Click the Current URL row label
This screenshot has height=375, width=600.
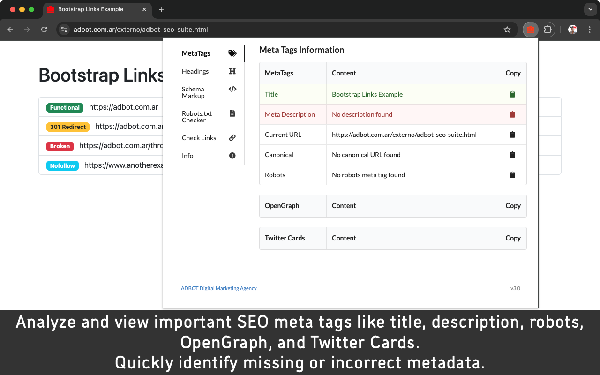point(283,135)
